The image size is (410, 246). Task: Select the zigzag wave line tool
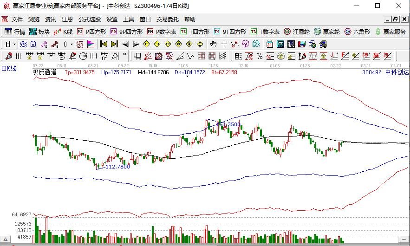pos(191,56)
